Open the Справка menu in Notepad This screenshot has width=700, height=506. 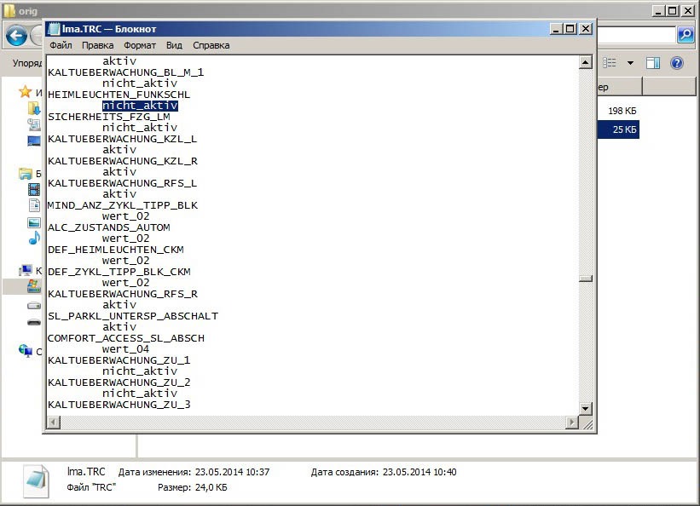[x=211, y=45]
